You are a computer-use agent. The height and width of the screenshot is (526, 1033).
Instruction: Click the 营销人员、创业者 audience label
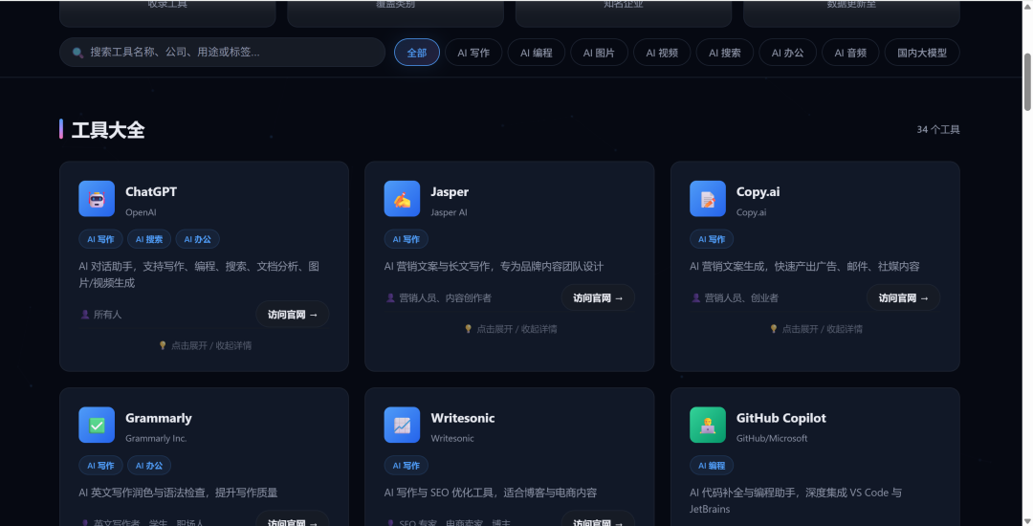click(x=741, y=298)
